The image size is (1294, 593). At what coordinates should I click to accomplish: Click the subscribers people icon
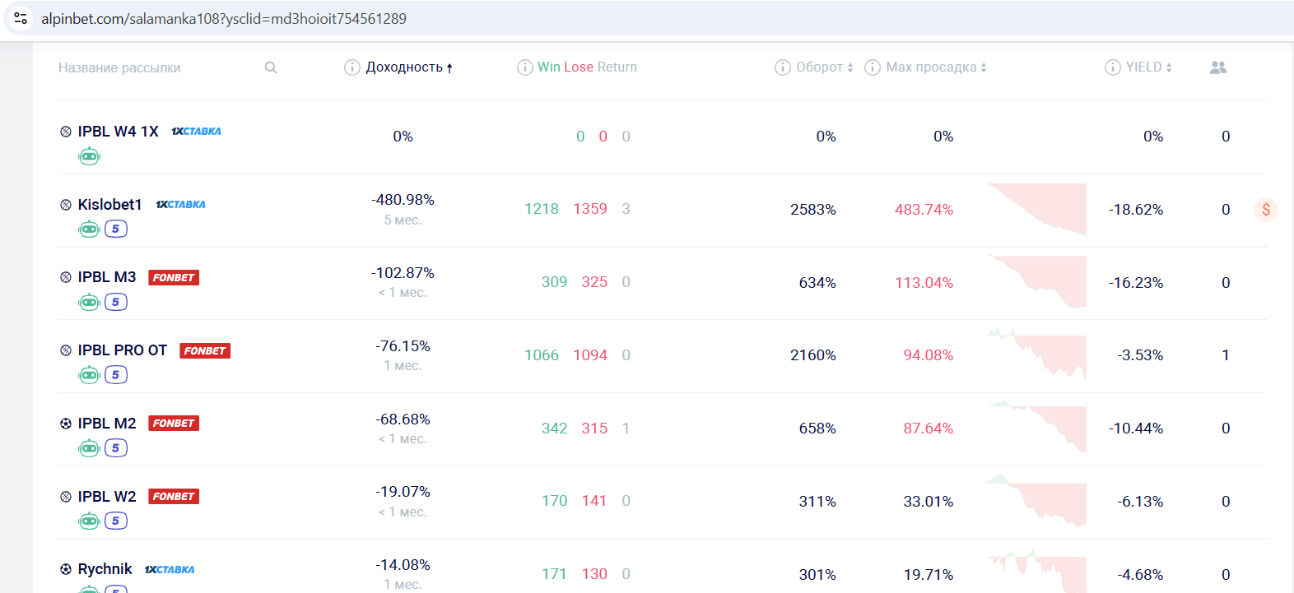(x=1218, y=67)
